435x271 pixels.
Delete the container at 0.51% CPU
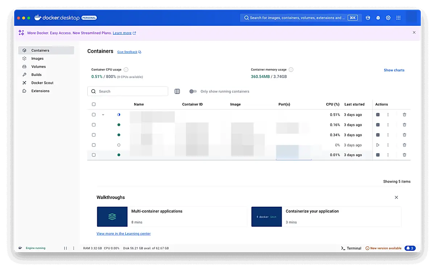coord(405,115)
